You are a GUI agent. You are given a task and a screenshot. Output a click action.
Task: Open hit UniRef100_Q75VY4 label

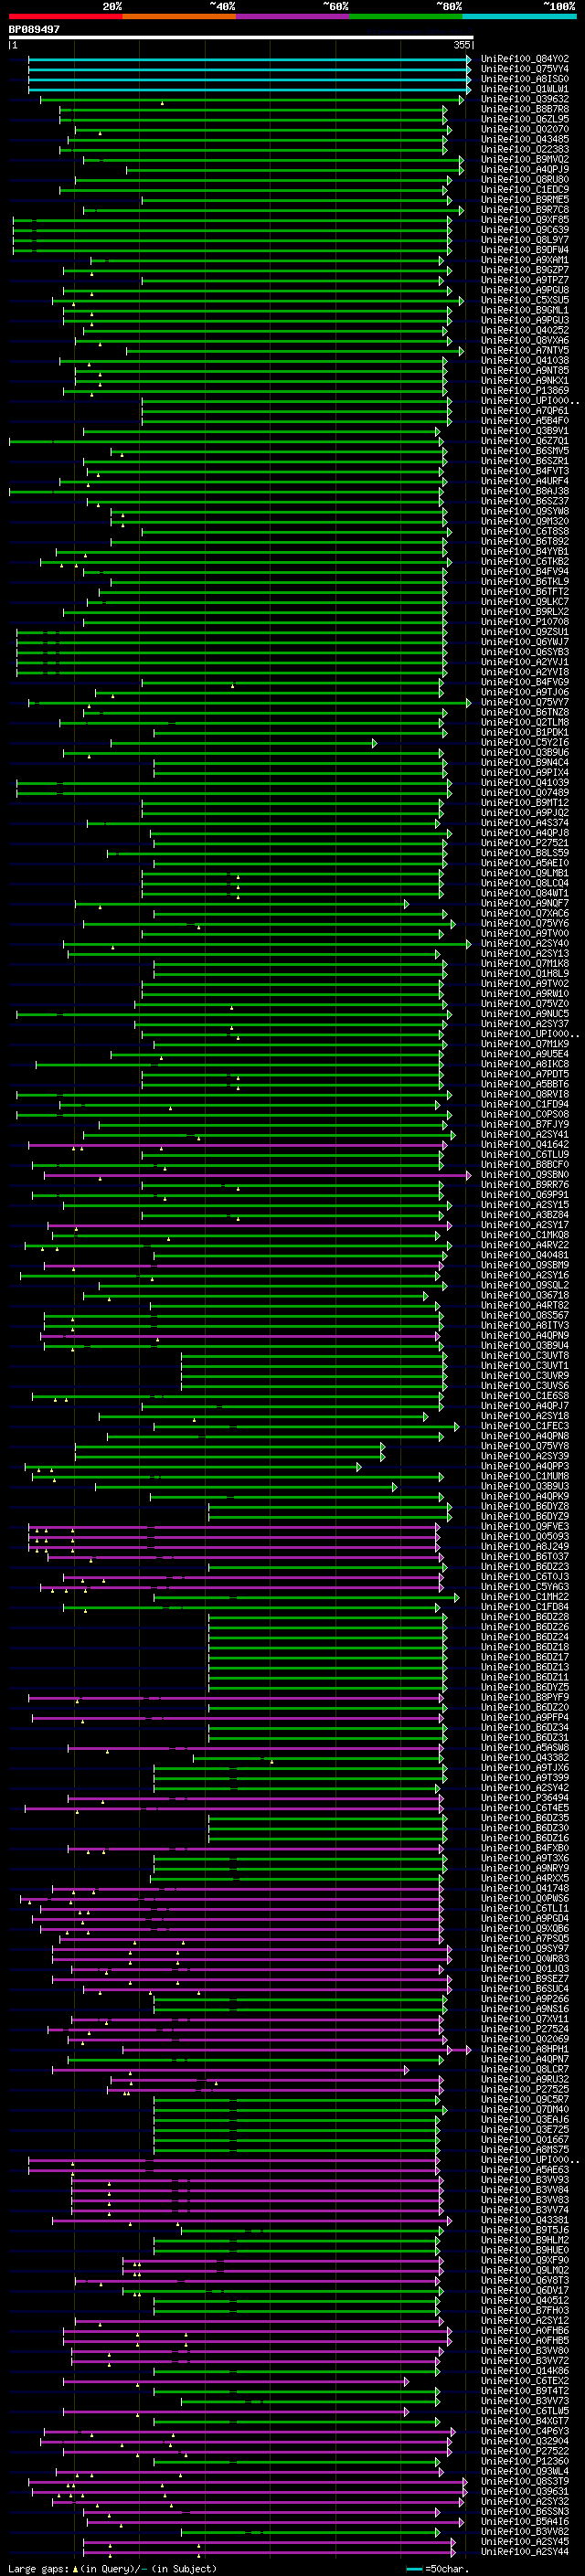point(525,69)
